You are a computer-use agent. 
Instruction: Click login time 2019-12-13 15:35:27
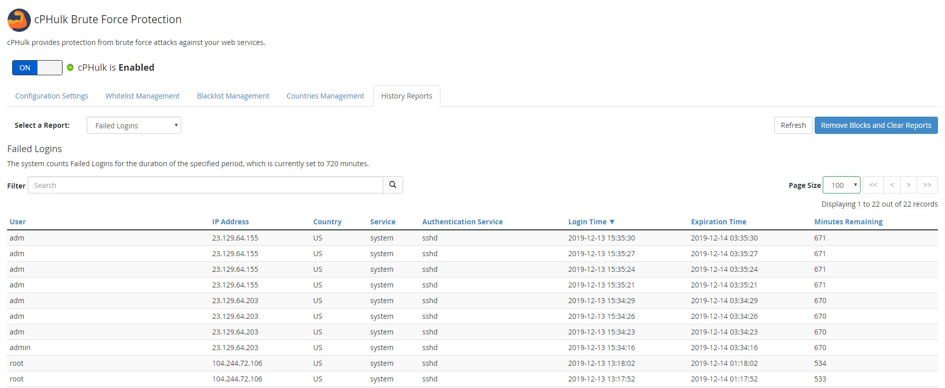(602, 254)
